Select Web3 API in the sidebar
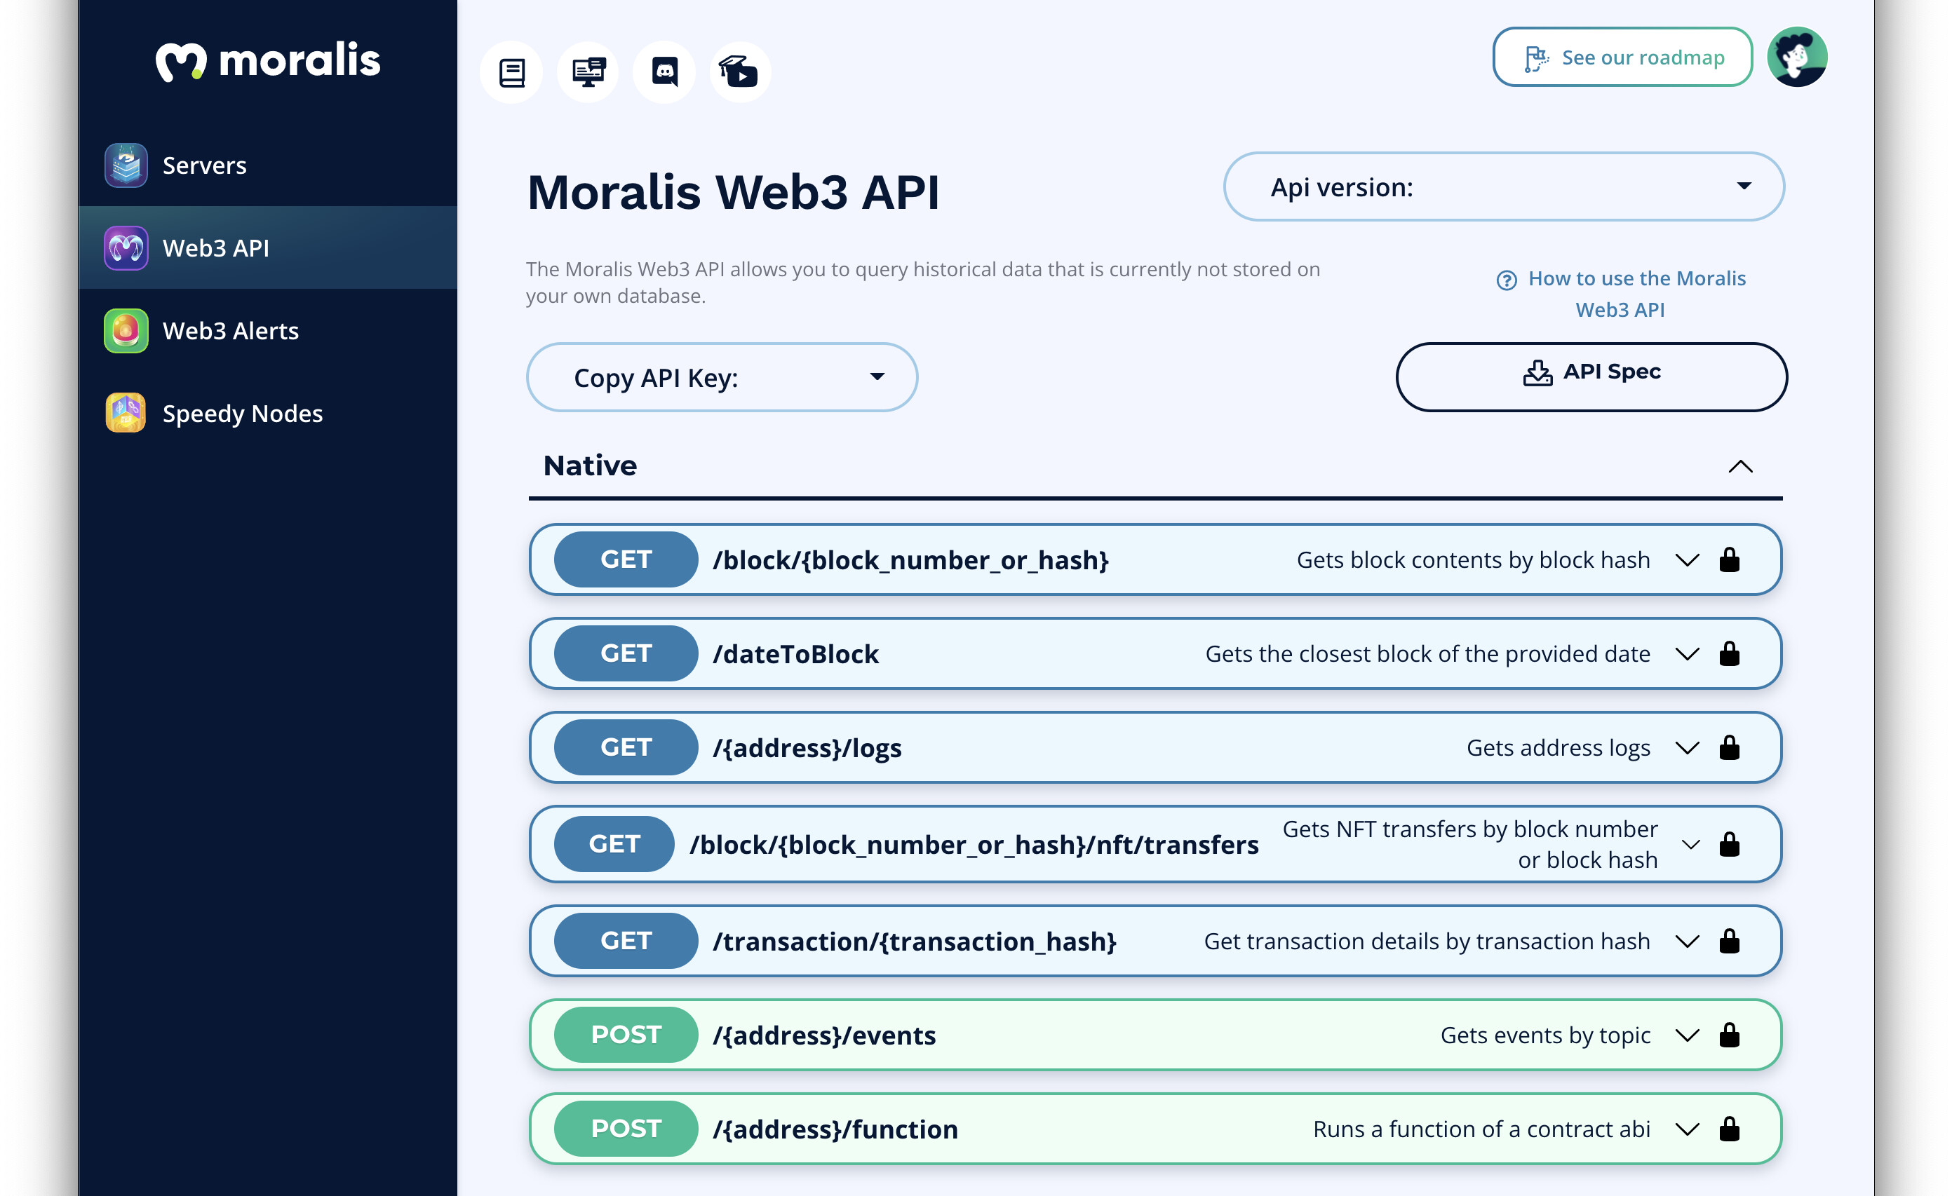This screenshot has width=1952, height=1196. (268, 248)
